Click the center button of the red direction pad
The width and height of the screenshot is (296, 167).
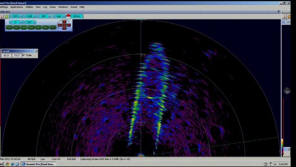pyautogui.click(x=64, y=25)
